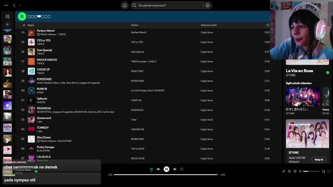Open the La Vie en Rose title in the side panel

click(x=299, y=71)
